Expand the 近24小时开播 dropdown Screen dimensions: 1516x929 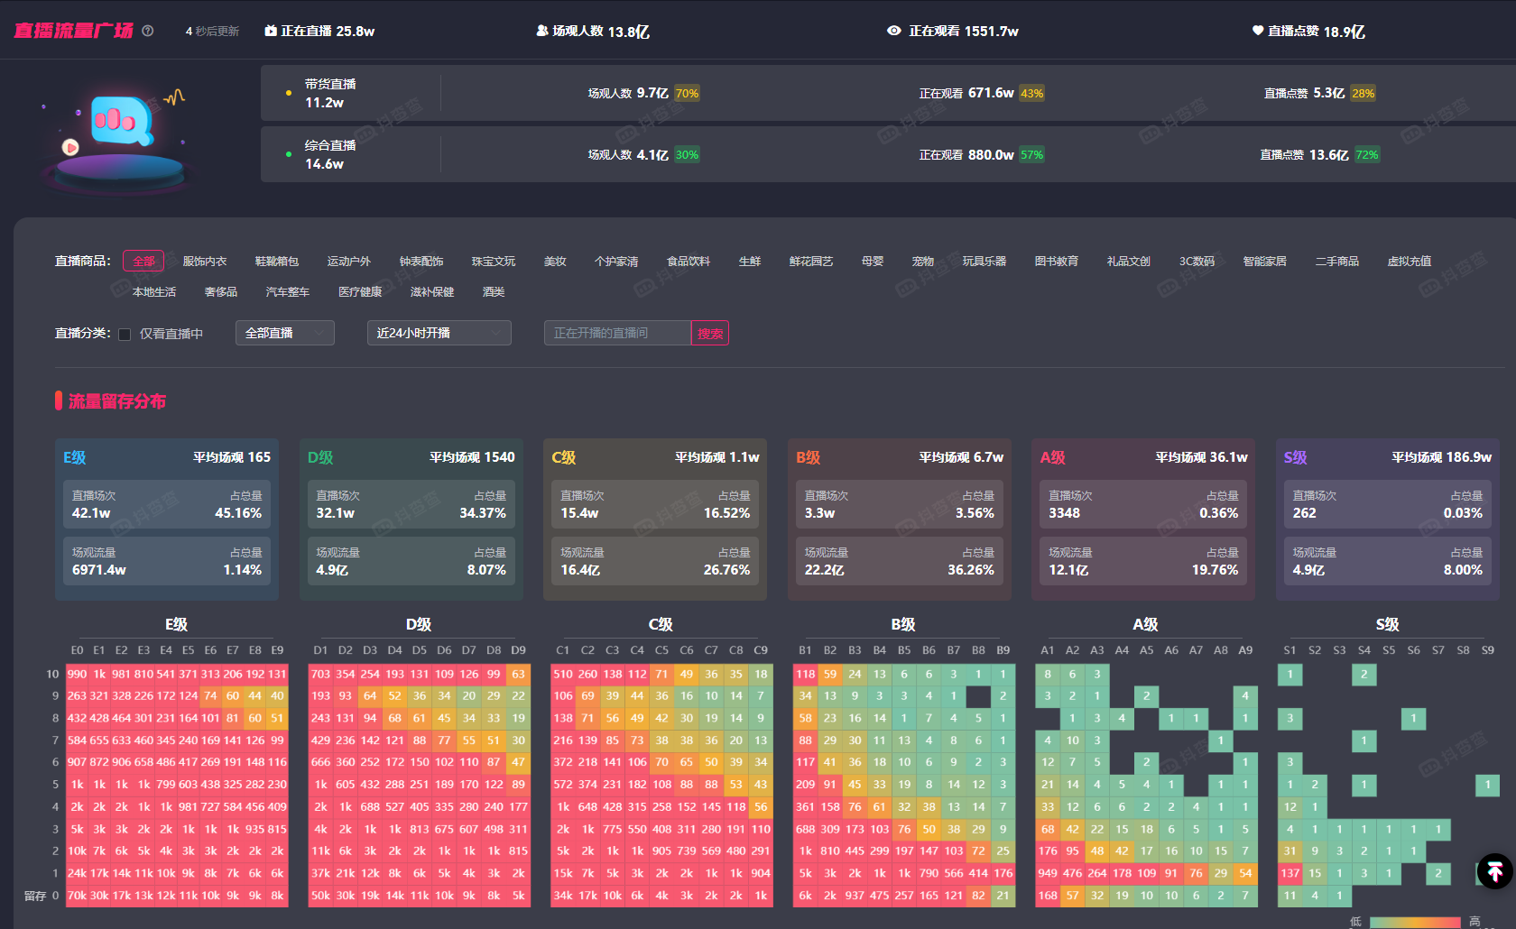point(439,333)
